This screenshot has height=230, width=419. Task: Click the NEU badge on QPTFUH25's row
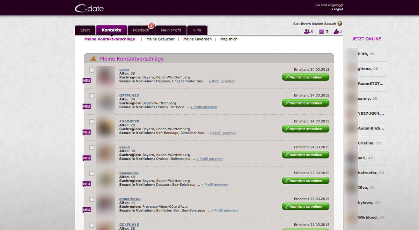pyautogui.click(x=87, y=106)
